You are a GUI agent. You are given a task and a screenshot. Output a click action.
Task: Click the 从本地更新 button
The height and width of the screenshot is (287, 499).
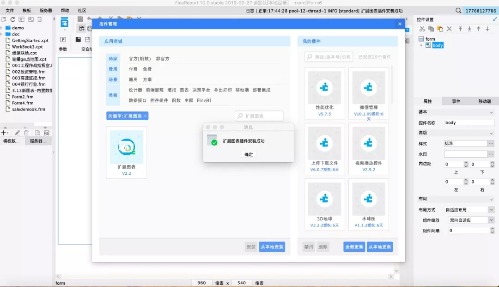[x=380, y=247]
